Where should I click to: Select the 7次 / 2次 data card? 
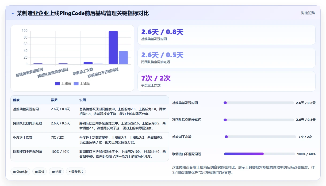tap(226, 81)
